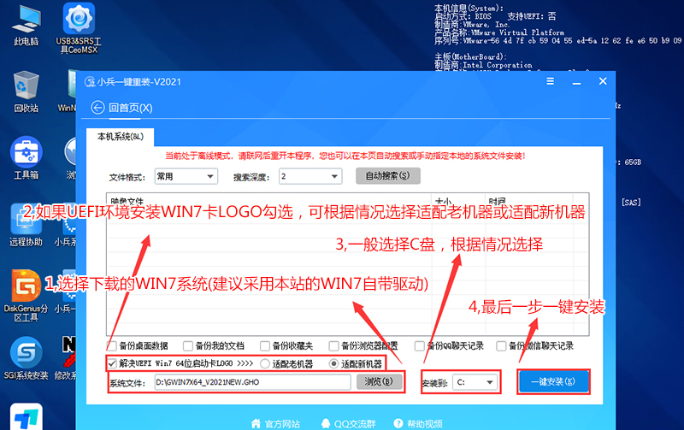Viewport: 684px width, 430px height.
Task: Select the 适配老机器 radio button
Action: (x=265, y=363)
